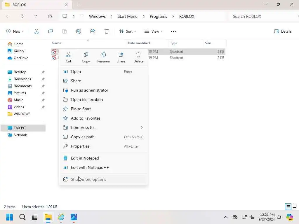This screenshot has height=224, width=299.
Task: Add a new tab
Action: pos(79,5)
